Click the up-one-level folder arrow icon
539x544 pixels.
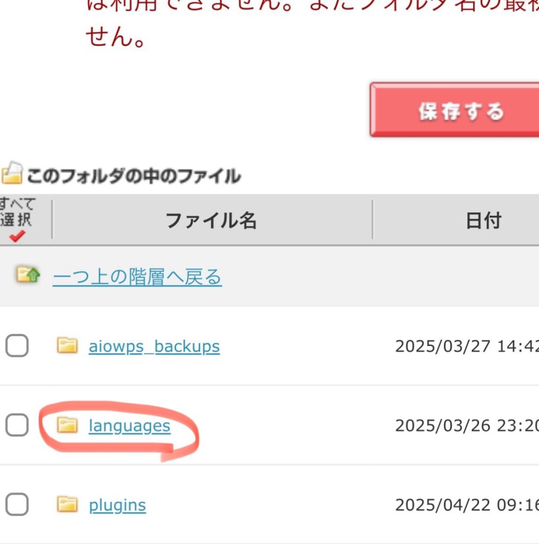point(28,275)
